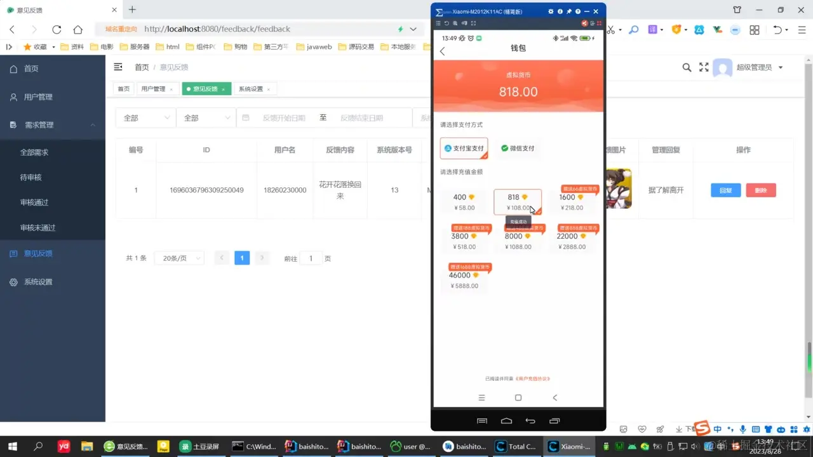Open a new browser tab
The height and width of the screenshot is (457, 813).
pyautogui.click(x=132, y=10)
